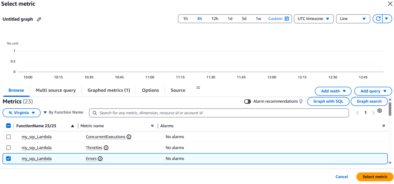Image resolution: width=394 pixels, height=184 pixels.
Task: Open the UTC timezone dropdown
Action: (x=313, y=19)
